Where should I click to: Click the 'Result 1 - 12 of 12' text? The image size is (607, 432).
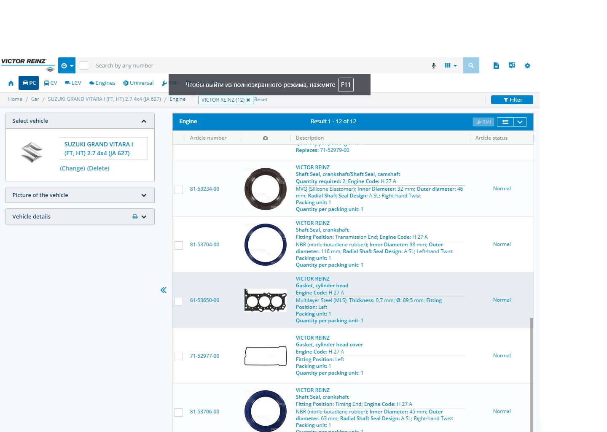pos(333,121)
